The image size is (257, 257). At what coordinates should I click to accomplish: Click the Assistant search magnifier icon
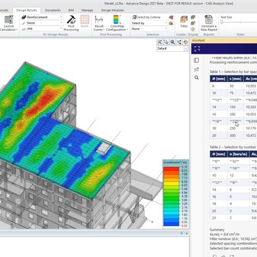197,77
